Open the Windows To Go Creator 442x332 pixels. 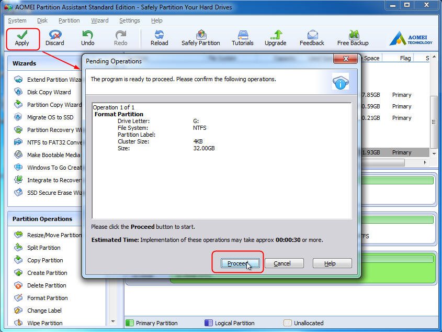(x=48, y=168)
